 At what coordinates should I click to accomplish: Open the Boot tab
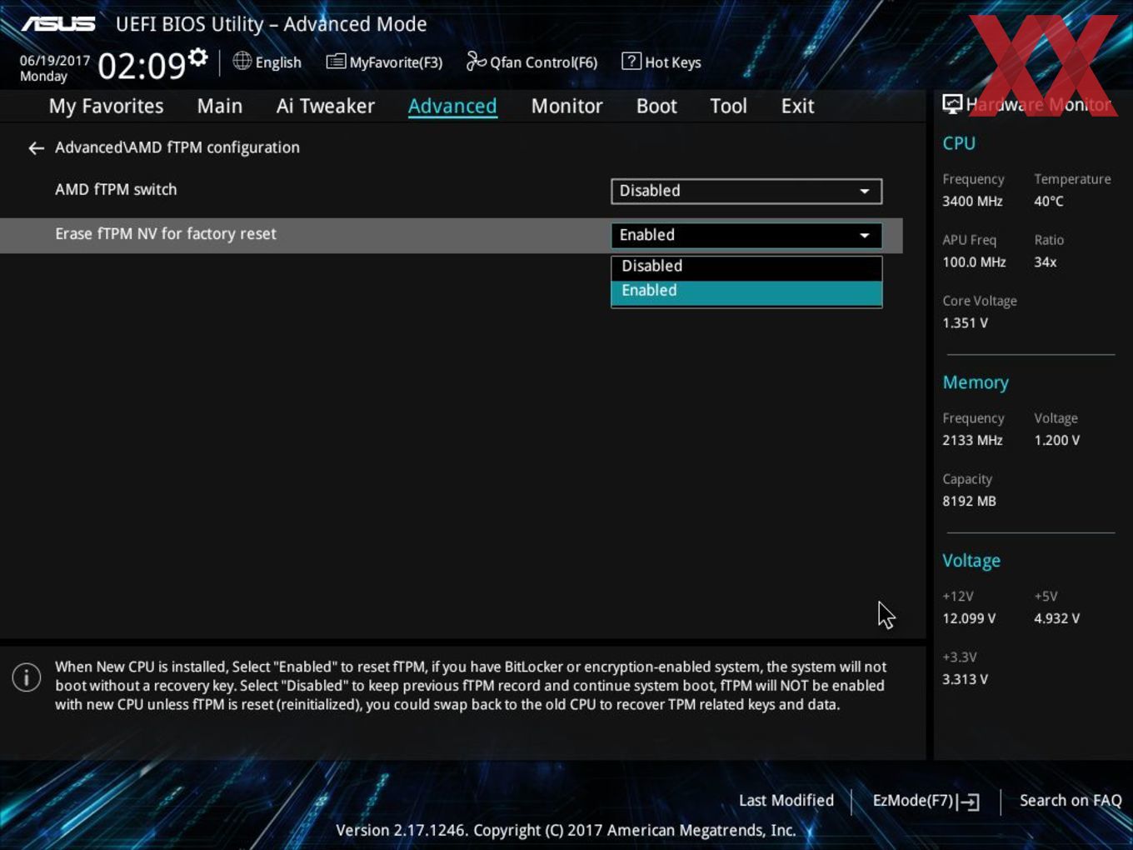[656, 106]
